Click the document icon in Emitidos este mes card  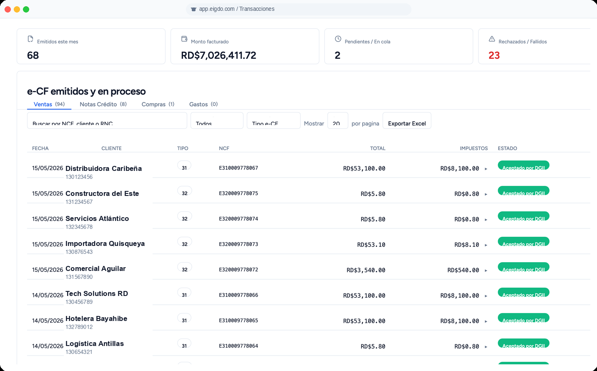[30, 39]
